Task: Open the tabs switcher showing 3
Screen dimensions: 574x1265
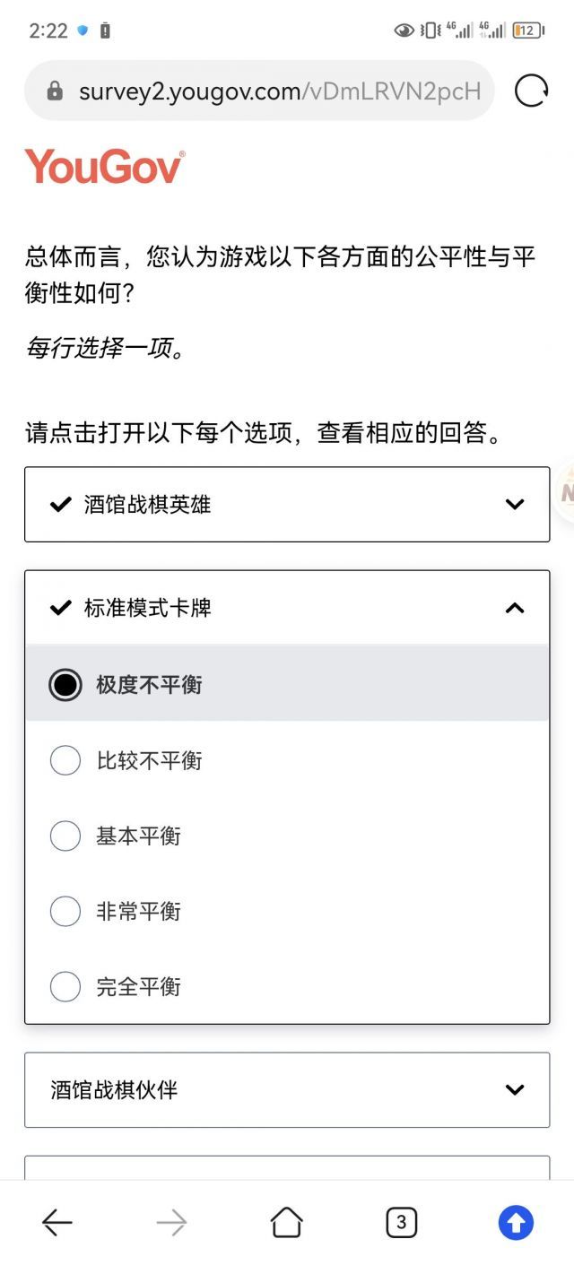Action: (x=401, y=1222)
